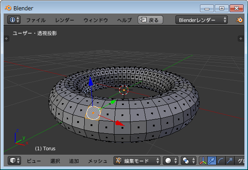Screen dimensions: 248x170
Task: Open the viewport shading sphere dropdown
Action: [x=171, y=161]
